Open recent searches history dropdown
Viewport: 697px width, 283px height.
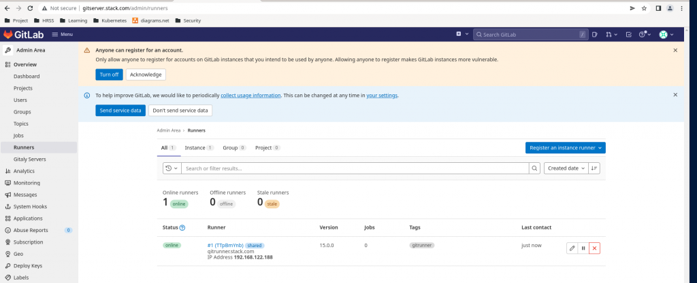[172, 168]
